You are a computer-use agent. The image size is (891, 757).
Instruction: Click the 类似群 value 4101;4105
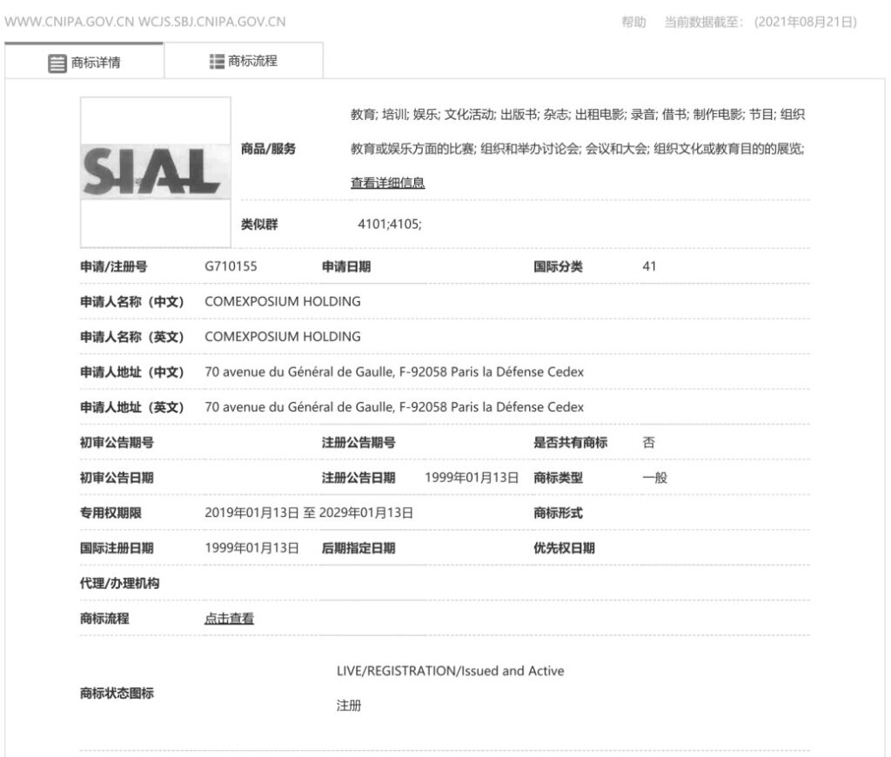pyautogui.click(x=389, y=224)
